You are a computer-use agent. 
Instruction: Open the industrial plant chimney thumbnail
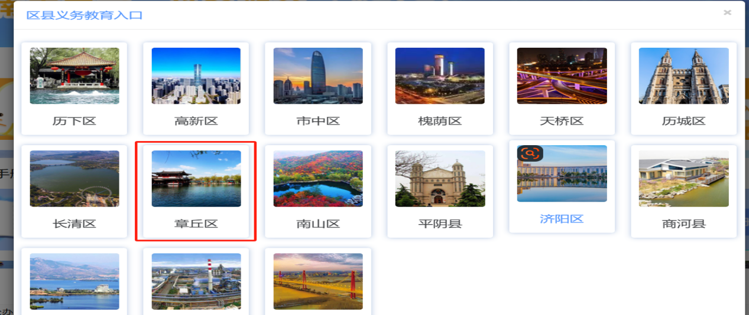196,281
